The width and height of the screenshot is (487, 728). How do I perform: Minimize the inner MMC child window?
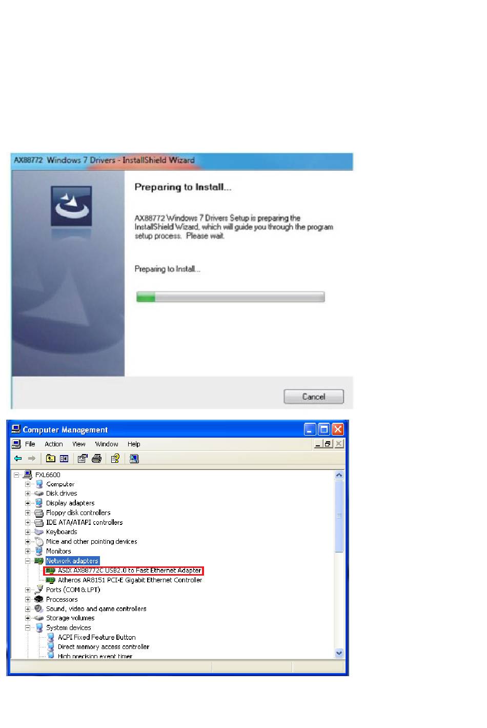coord(318,444)
